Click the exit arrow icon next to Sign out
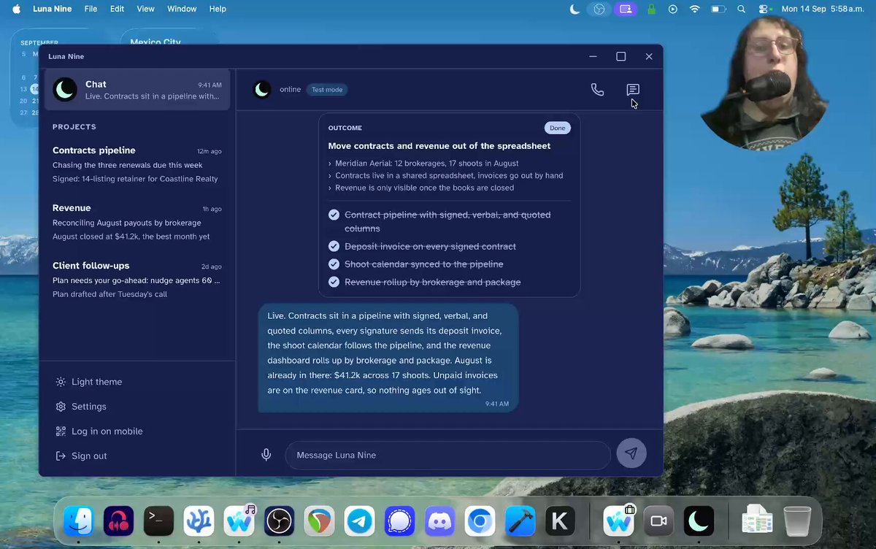Image resolution: width=876 pixels, height=549 pixels. (x=61, y=456)
